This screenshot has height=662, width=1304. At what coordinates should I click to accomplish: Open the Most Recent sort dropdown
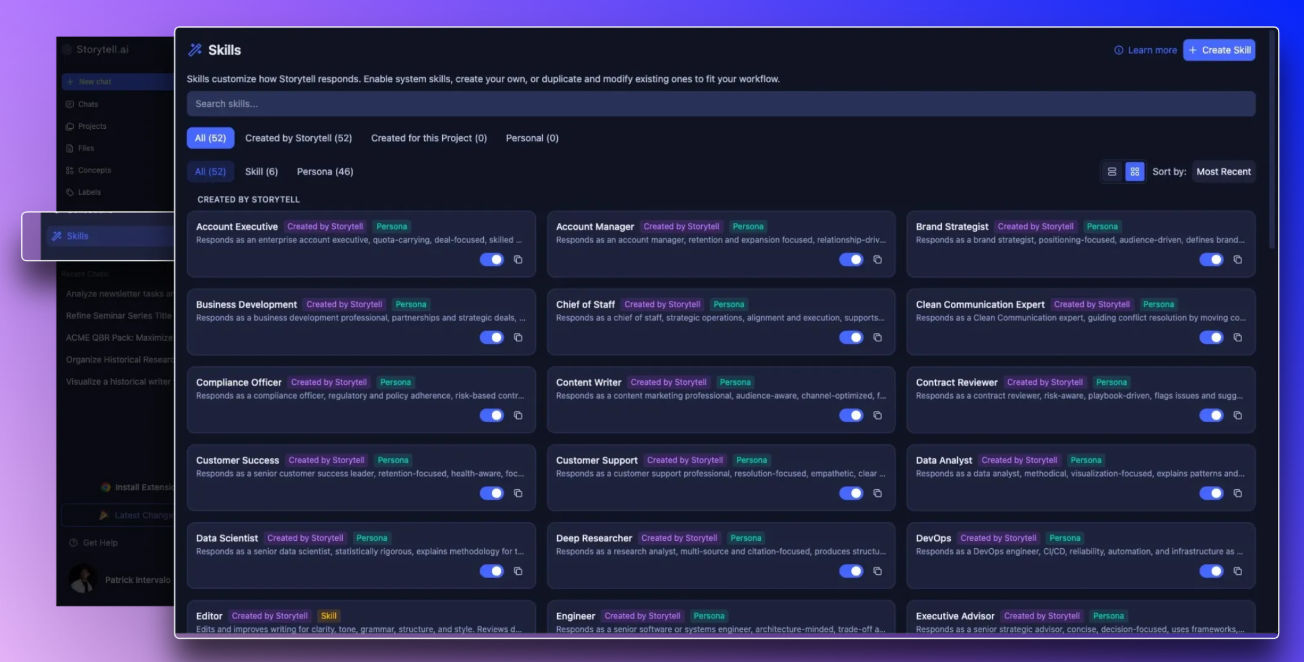1223,172
